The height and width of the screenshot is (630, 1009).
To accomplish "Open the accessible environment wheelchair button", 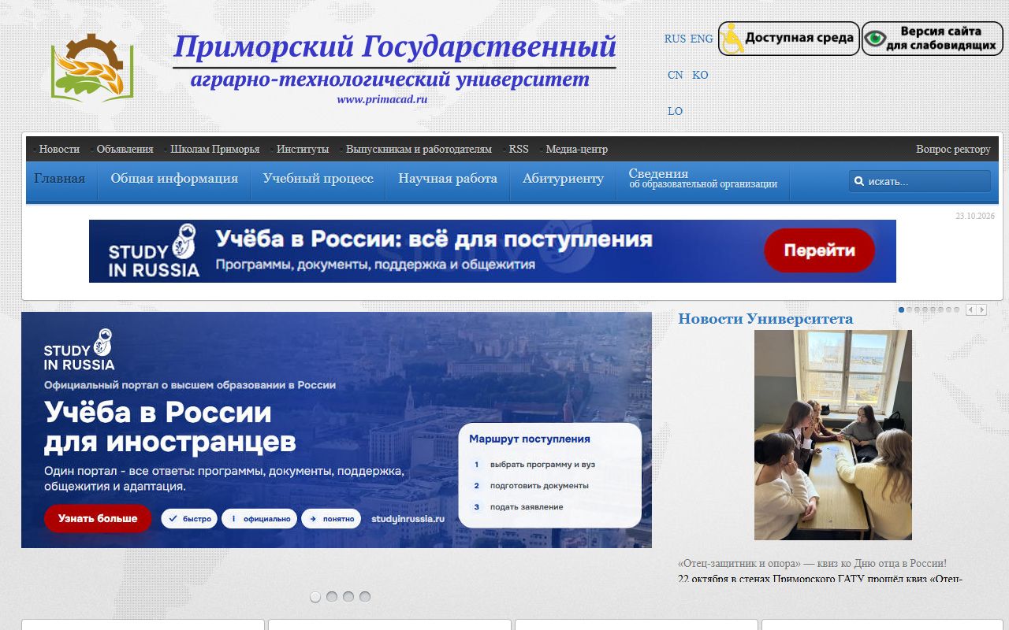I will pos(788,39).
